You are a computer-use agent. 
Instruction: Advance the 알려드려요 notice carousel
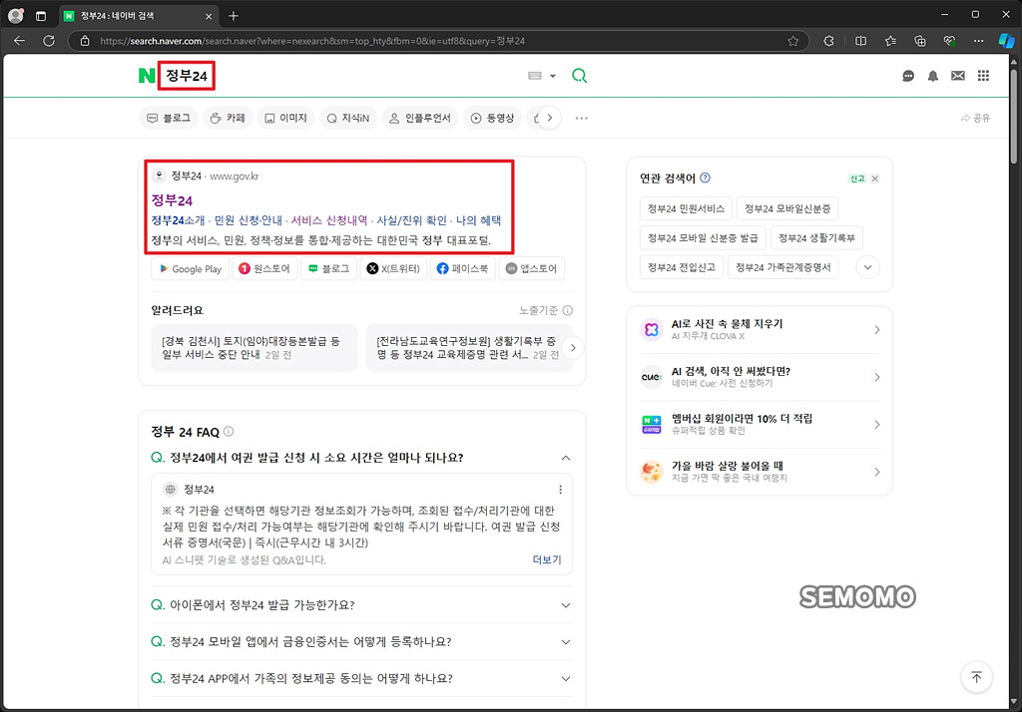[x=573, y=348]
